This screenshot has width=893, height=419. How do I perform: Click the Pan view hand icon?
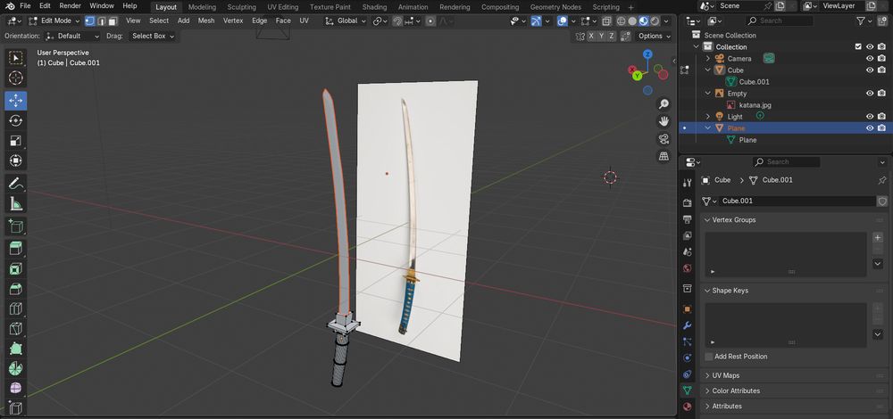(x=663, y=121)
